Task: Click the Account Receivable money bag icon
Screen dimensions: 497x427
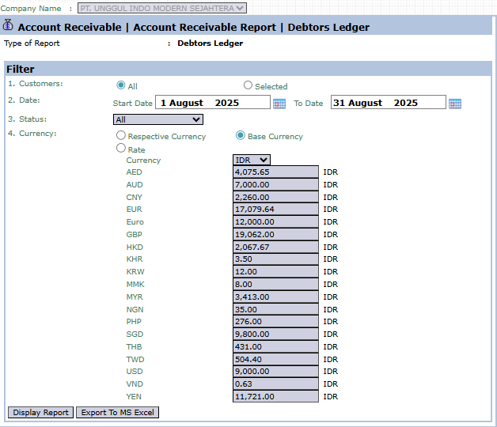Action: (9, 26)
